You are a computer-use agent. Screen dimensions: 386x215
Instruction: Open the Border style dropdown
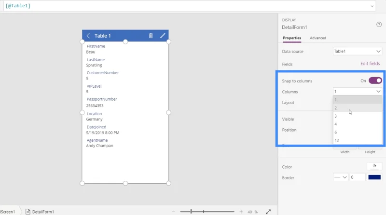[341, 177]
